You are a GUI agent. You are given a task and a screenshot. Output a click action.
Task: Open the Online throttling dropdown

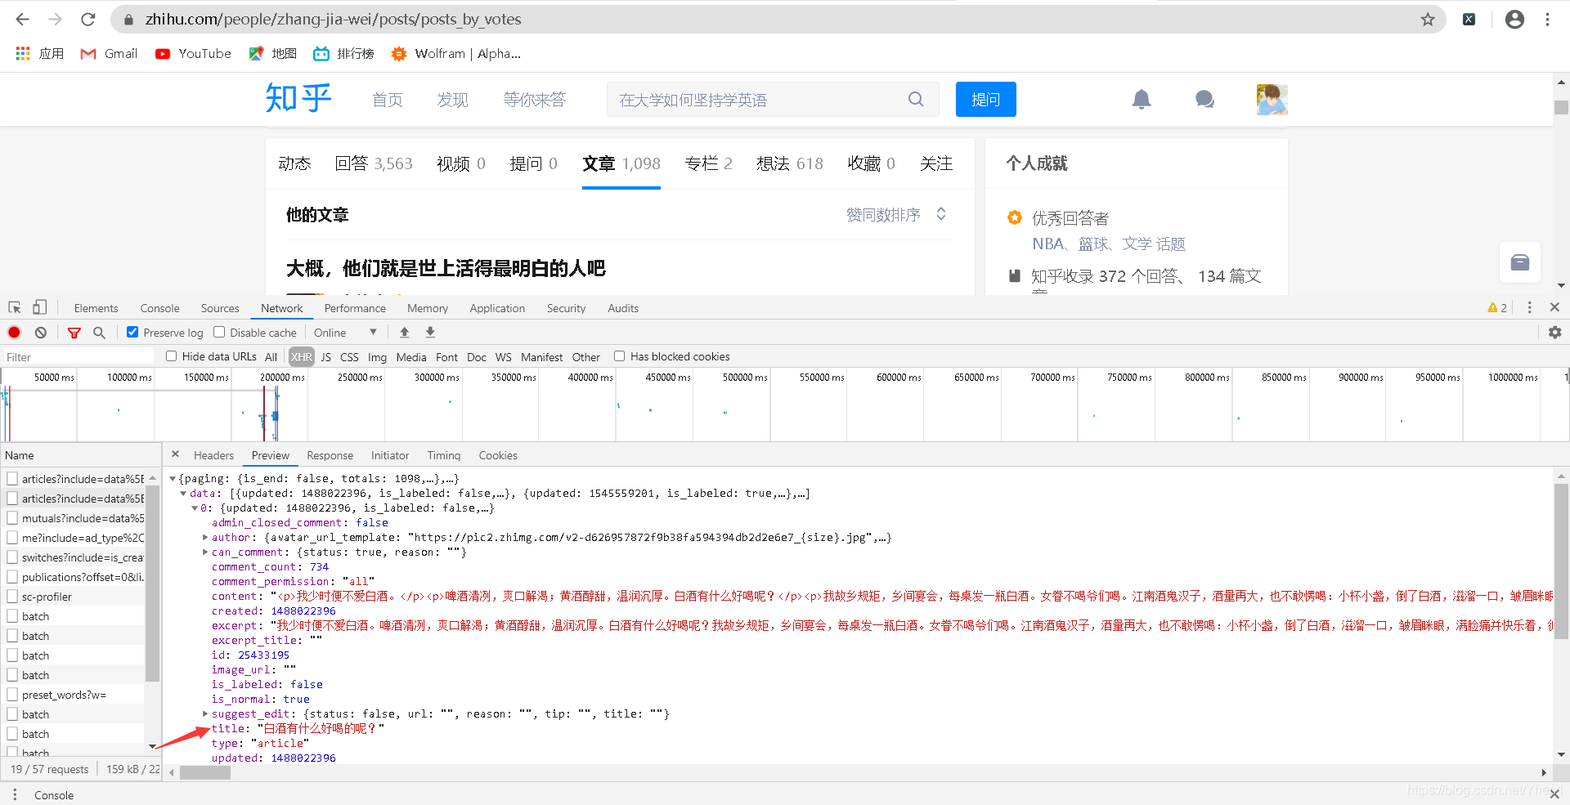(345, 332)
